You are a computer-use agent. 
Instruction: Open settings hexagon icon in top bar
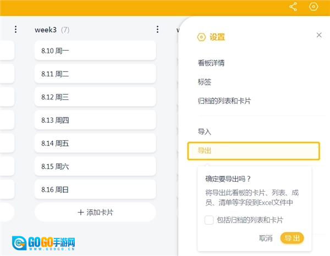click(x=313, y=7)
